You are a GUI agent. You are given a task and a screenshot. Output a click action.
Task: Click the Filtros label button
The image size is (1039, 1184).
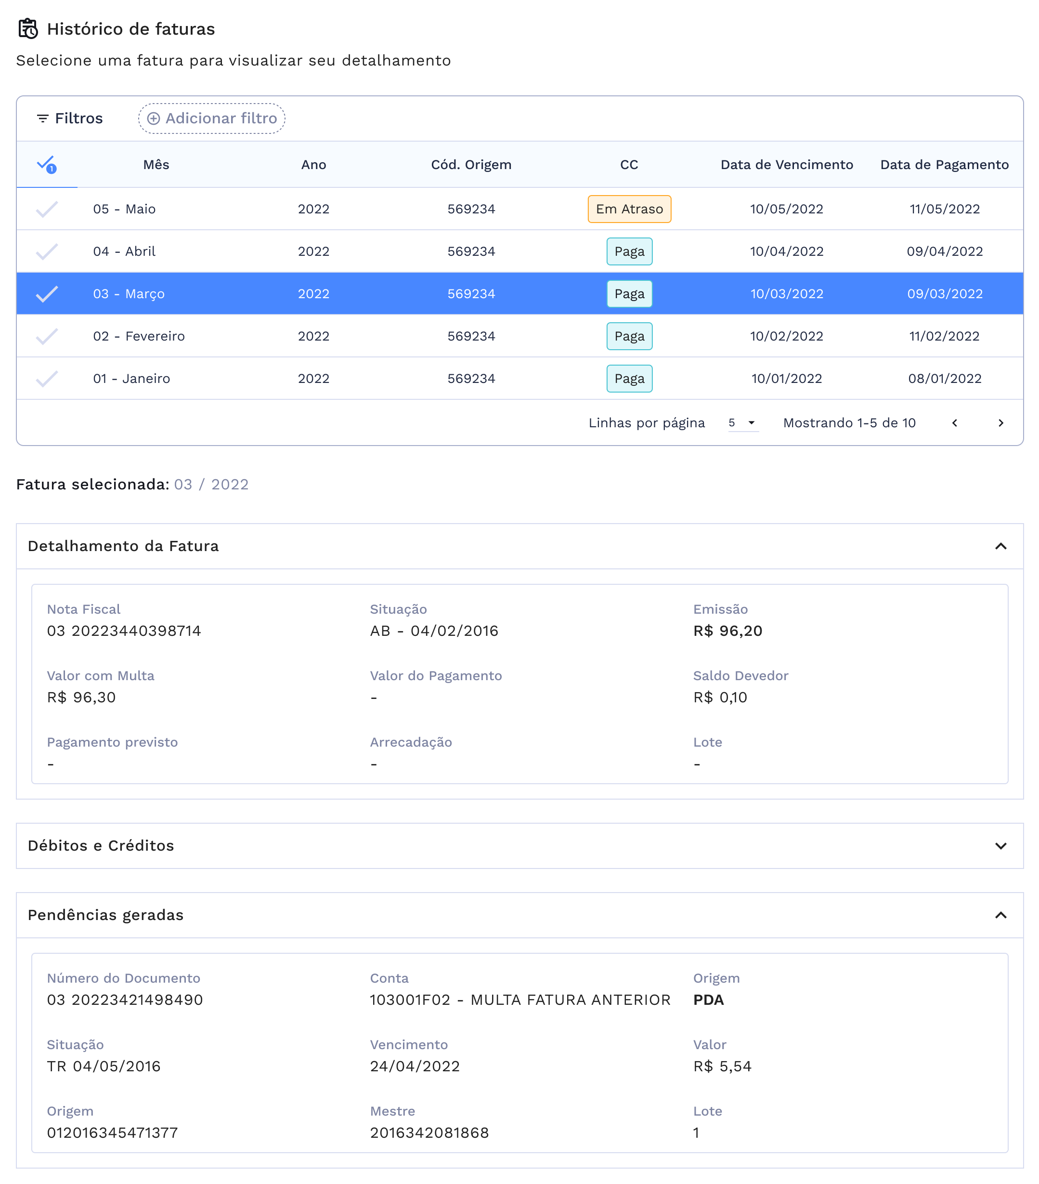[78, 119]
